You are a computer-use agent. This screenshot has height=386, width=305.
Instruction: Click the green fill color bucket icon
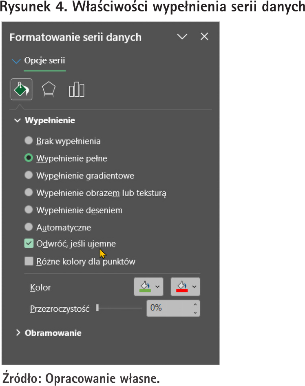144,287
